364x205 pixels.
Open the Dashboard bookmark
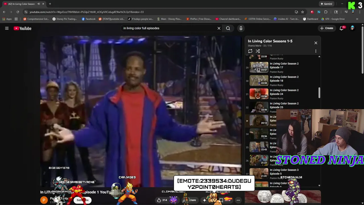(310, 19)
